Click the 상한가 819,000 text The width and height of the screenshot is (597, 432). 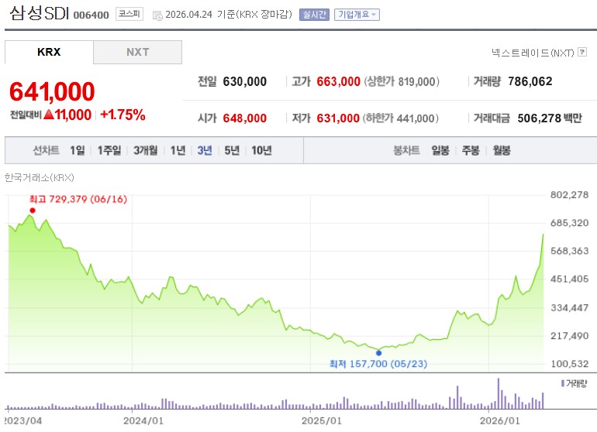402,81
